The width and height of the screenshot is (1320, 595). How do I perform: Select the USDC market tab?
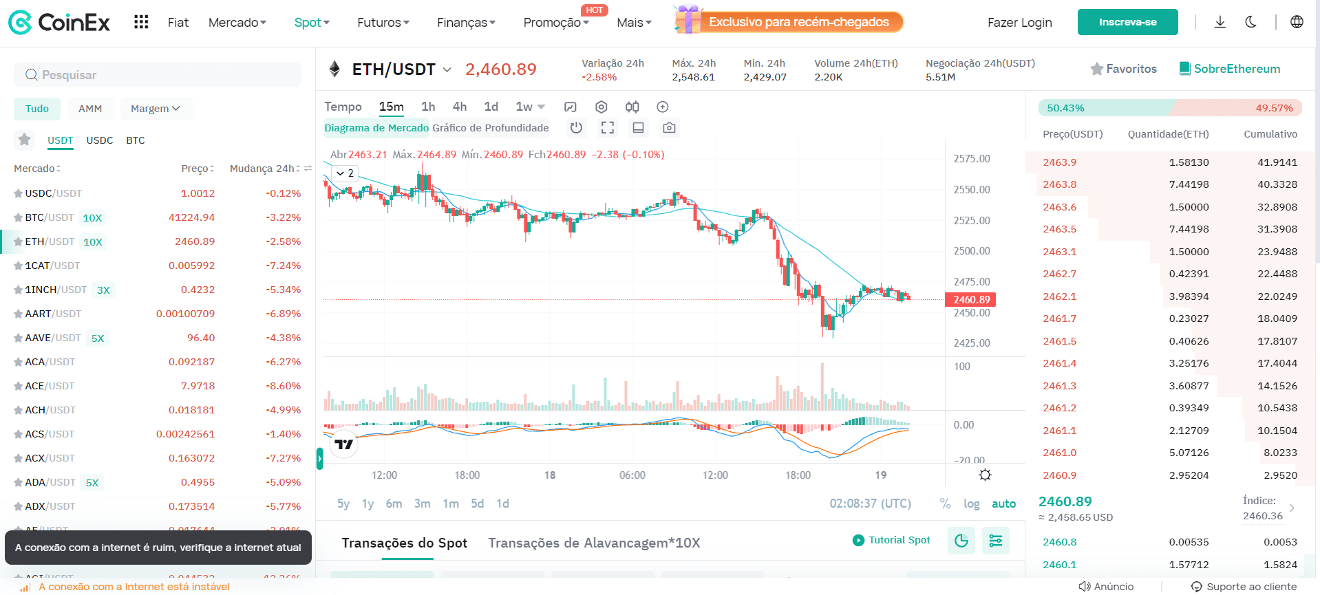tap(100, 140)
